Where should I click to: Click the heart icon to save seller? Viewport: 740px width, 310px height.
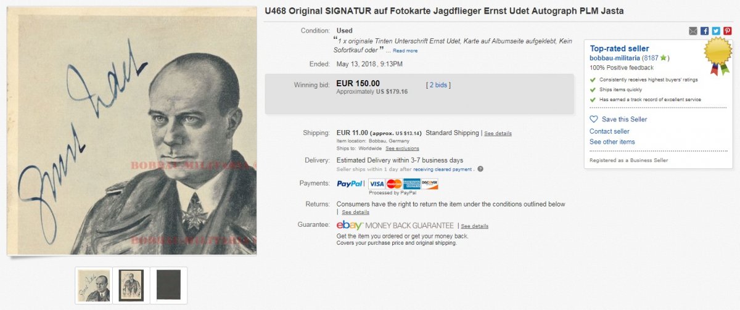tap(594, 119)
